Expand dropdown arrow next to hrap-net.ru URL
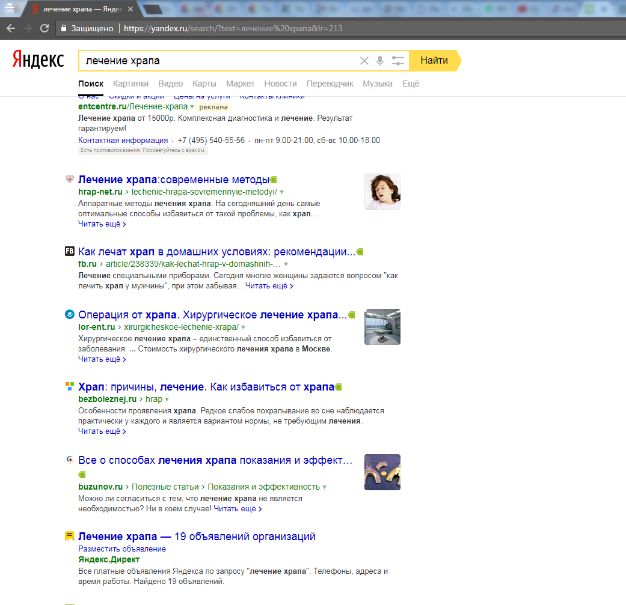626x605 pixels. pyautogui.click(x=282, y=192)
